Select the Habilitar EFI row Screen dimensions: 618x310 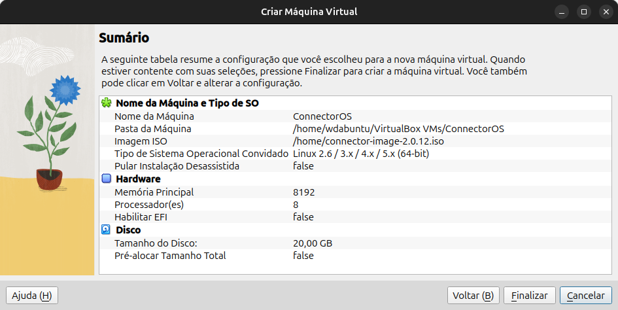[x=356, y=217]
